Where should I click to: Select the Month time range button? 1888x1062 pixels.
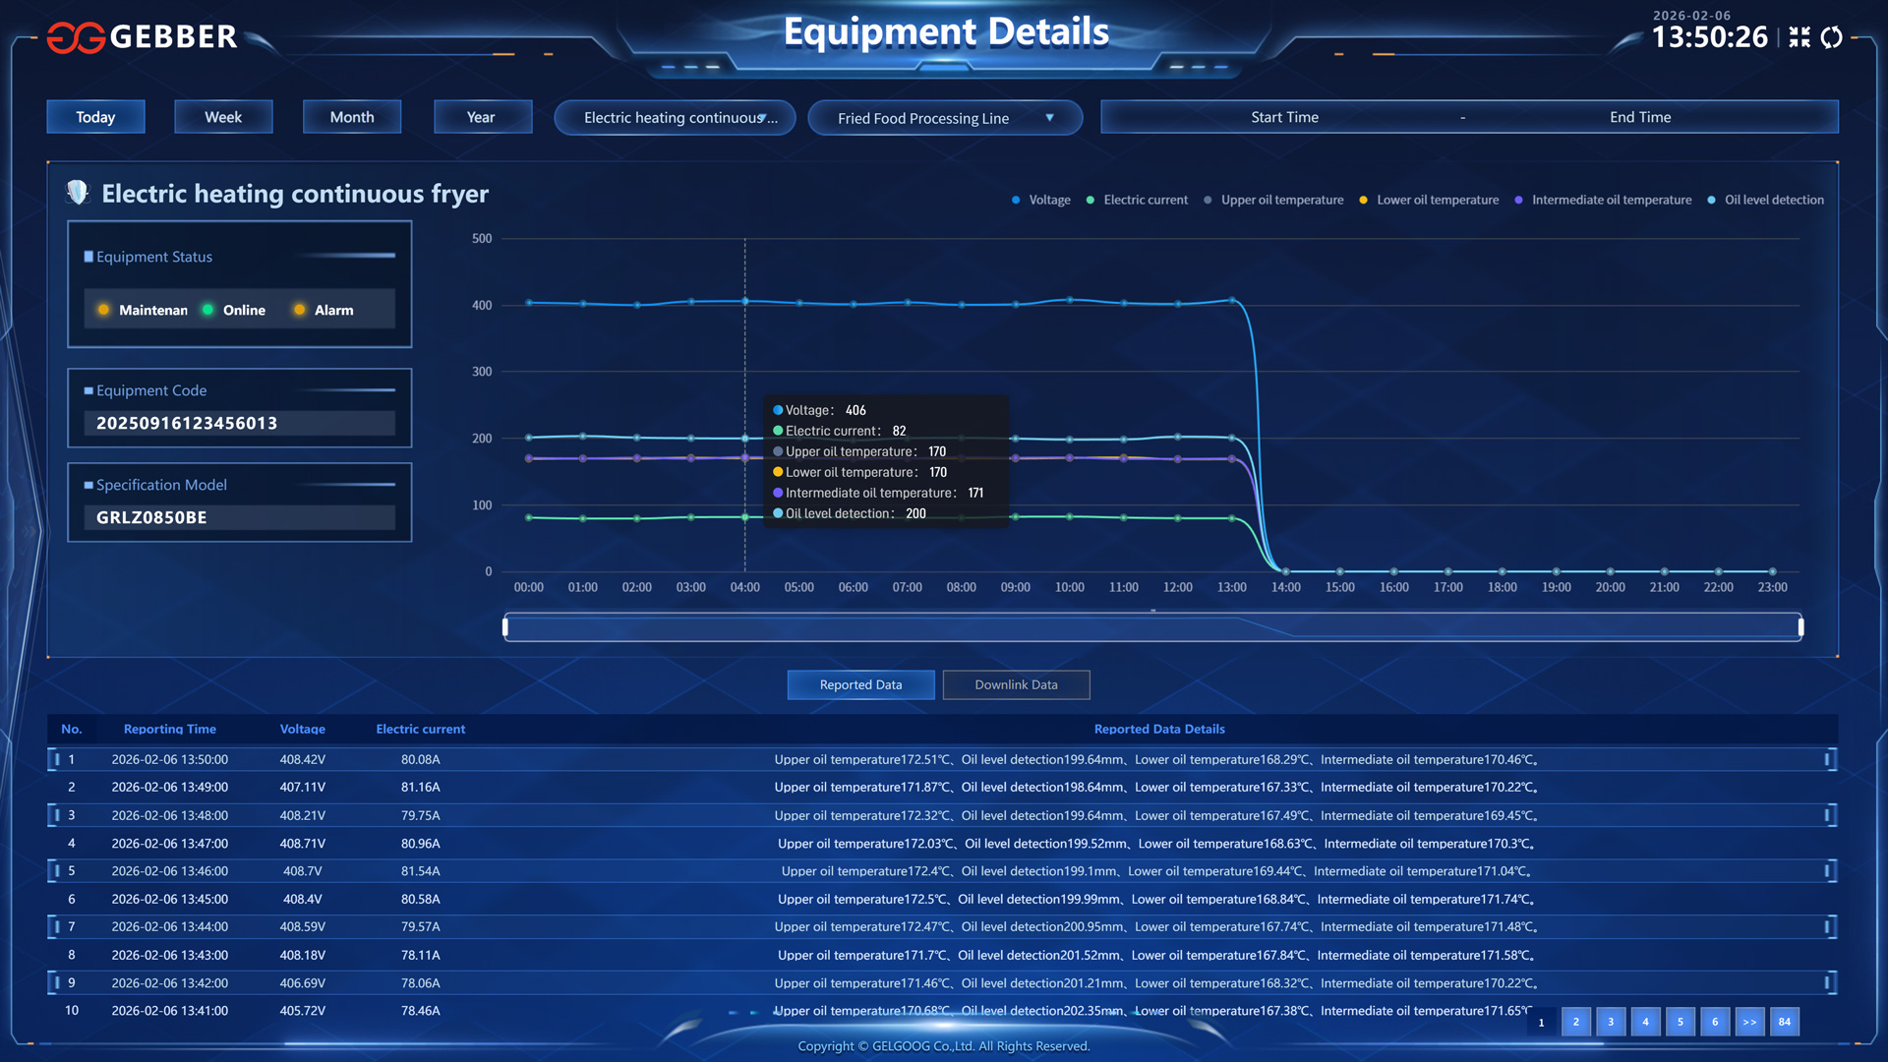[x=352, y=117]
